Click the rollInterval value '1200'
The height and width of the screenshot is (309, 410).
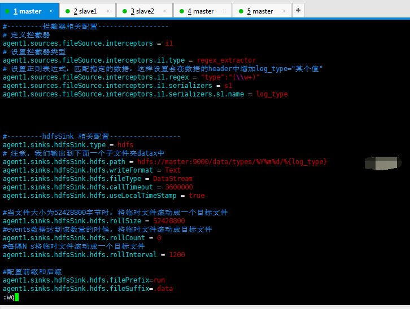coord(177,255)
